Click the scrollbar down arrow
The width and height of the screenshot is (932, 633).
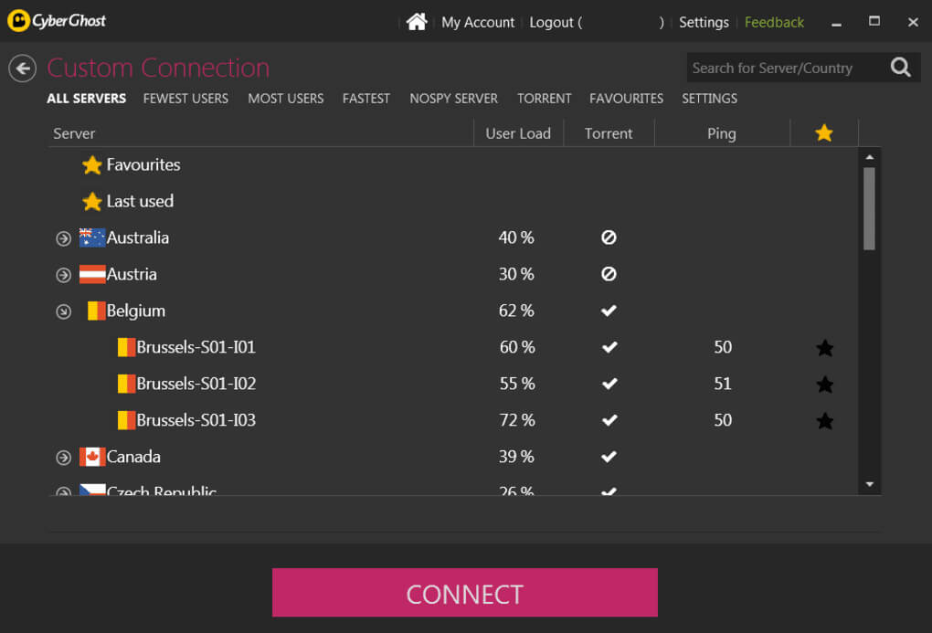870,484
